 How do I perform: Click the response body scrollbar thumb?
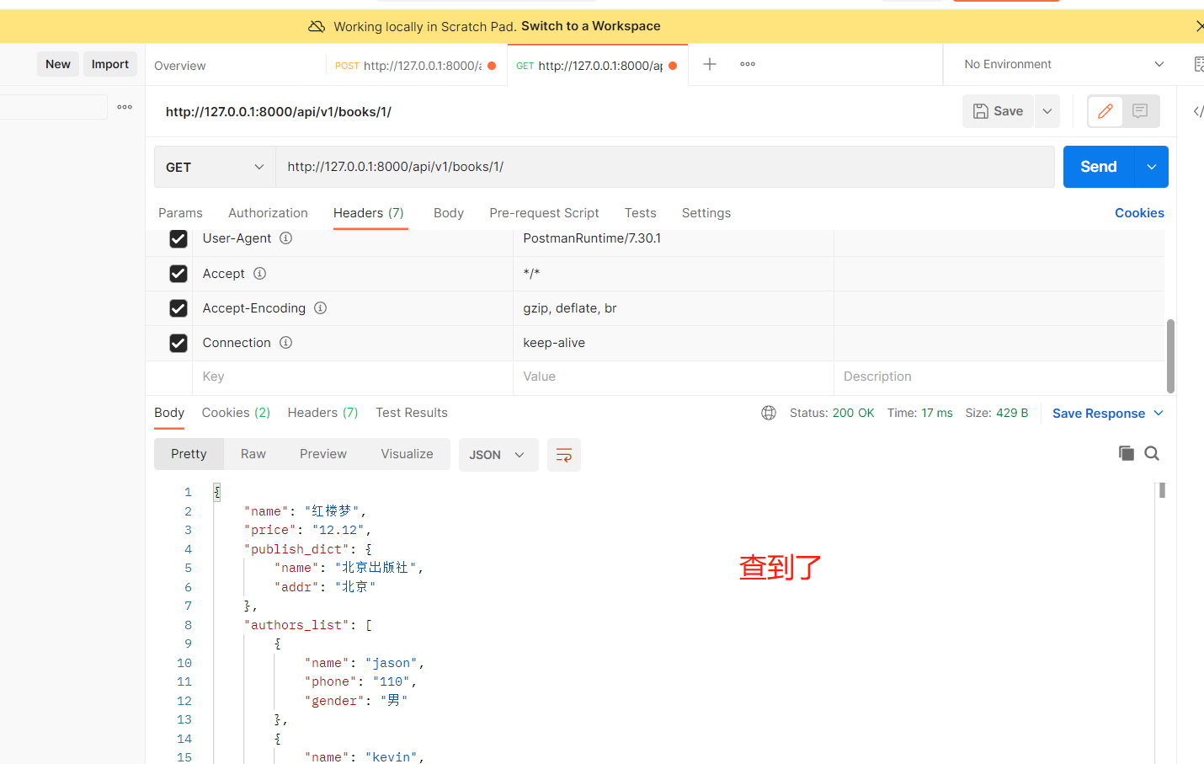click(x=1162, y=490)
